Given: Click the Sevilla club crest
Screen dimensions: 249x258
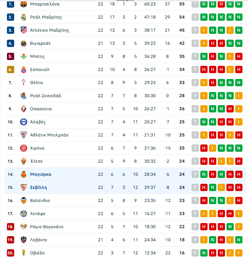Looking at the screenshot, I should click(x=24, y=187).
